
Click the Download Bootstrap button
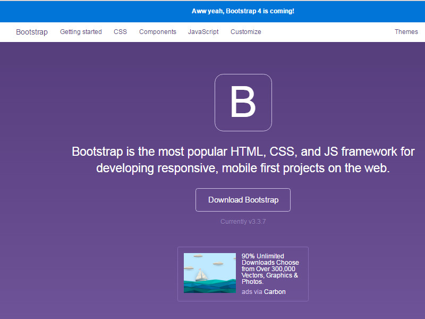(x=243, y=200)
